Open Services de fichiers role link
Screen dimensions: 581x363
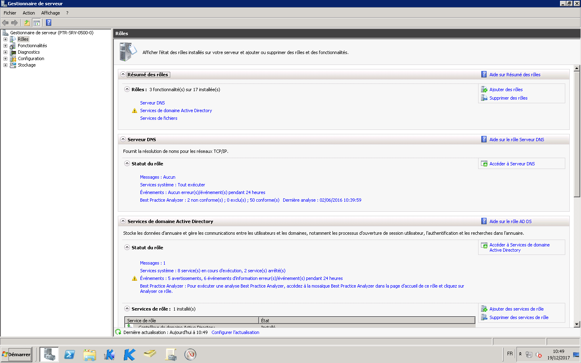click(159, 118)
